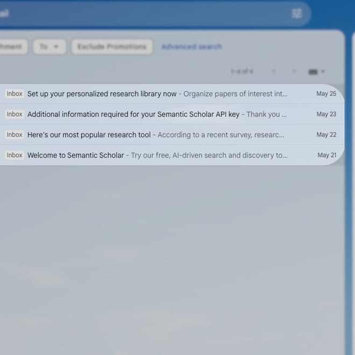Click Inbox label on May 23 email
Screen dimensions: 355x355
tap(15, 114)
